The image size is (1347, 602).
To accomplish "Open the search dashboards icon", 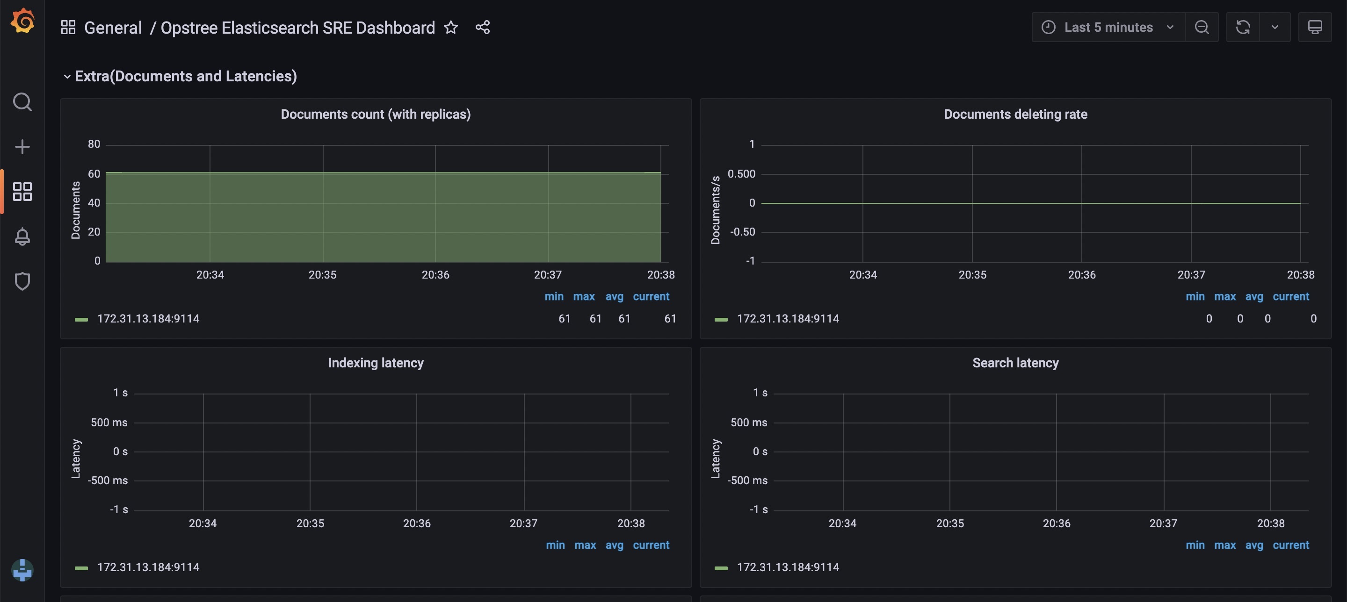I will coord(22,102).
